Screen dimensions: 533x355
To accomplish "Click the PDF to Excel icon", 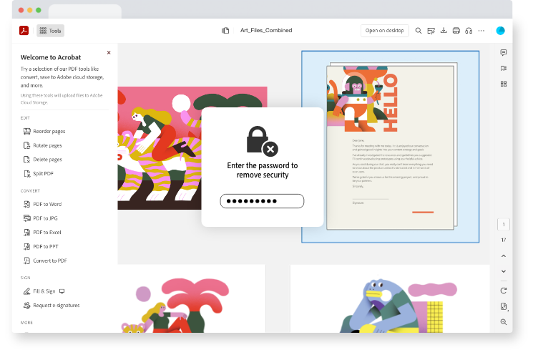I will coord(27,232).
